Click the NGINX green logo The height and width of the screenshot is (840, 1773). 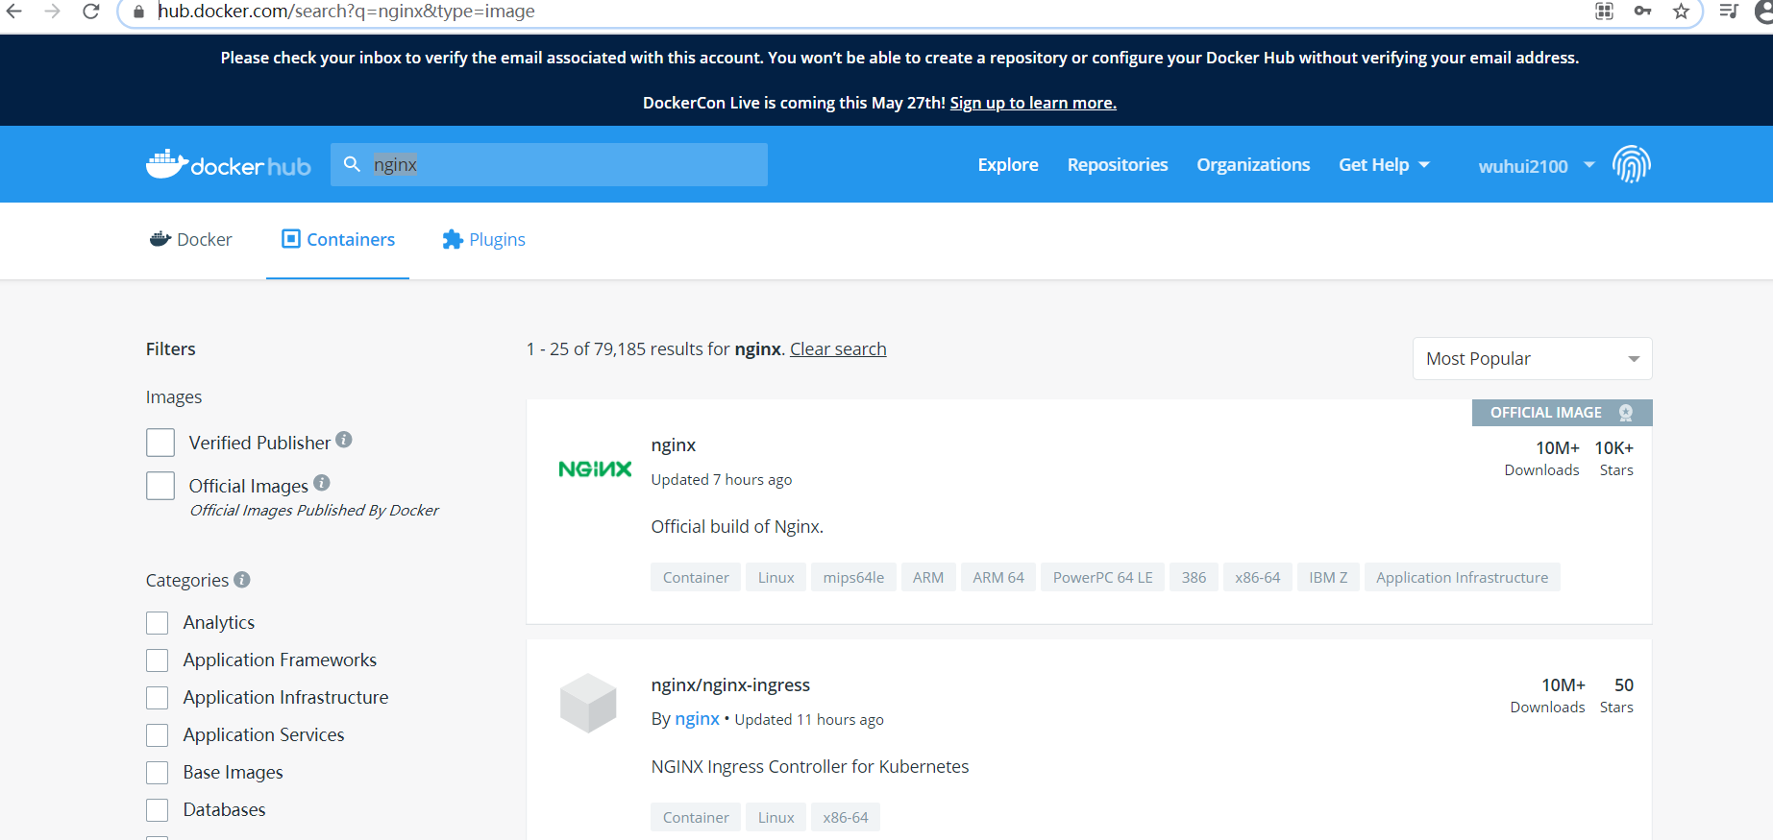coord(595,469)
